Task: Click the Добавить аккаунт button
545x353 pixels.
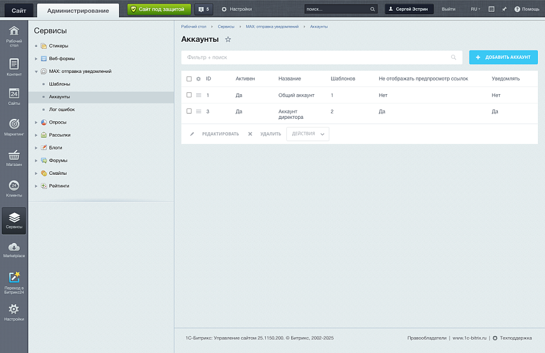Action: [x=503, y=57]
